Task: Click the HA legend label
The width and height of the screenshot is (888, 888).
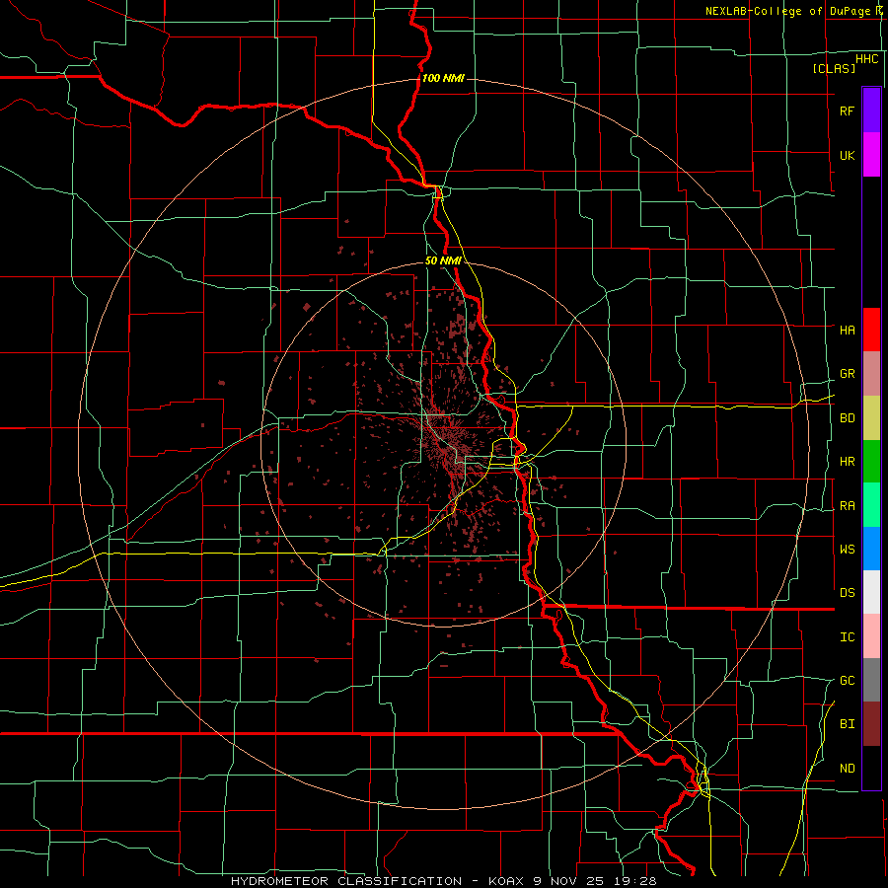Action: pyautogui.click(x=847, y=330)
